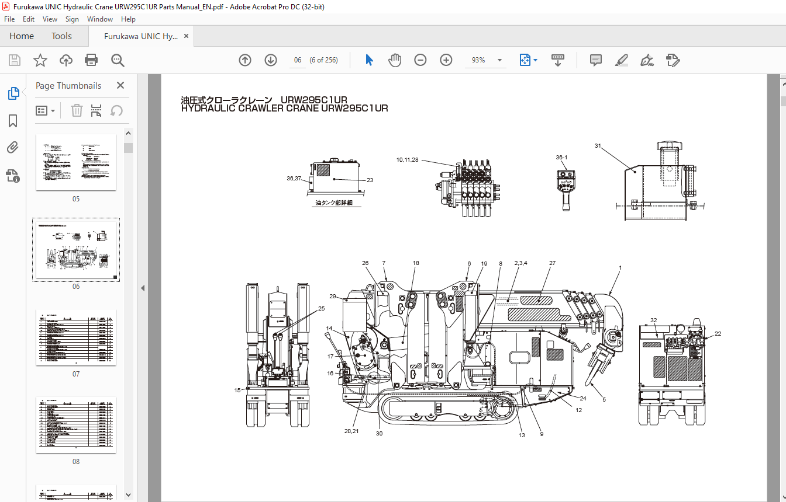Select page 07 thumbnail
Image resolution: width=786 pixels, height=502 pixels.
[x=76, y=337]
